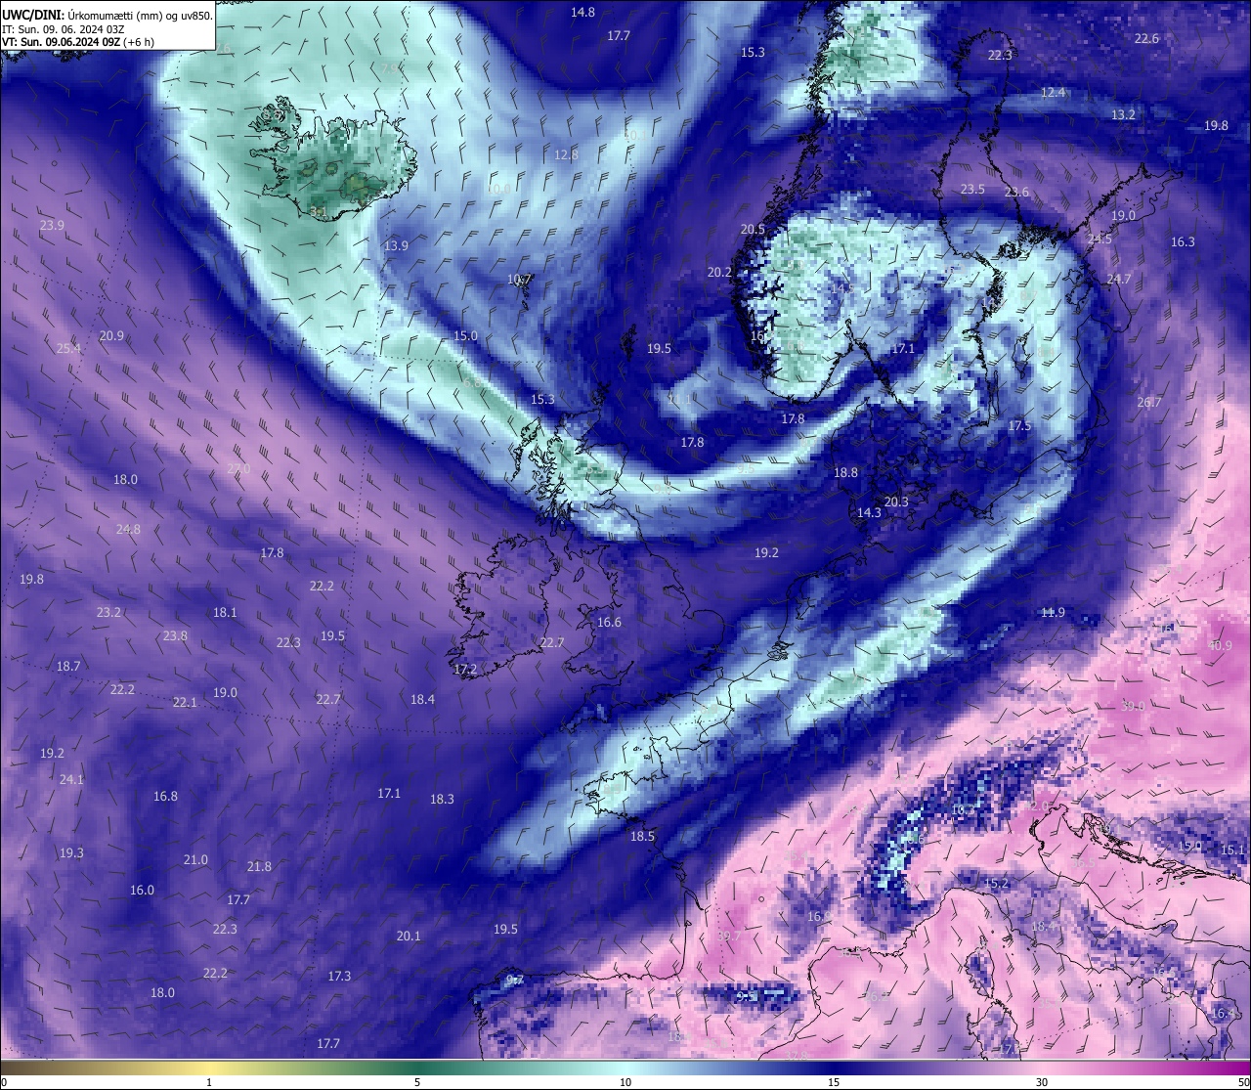This screenshot has height=1090, width=1251.
Task: Click the value 20.9 on the map
Action: tap(111, 336)
